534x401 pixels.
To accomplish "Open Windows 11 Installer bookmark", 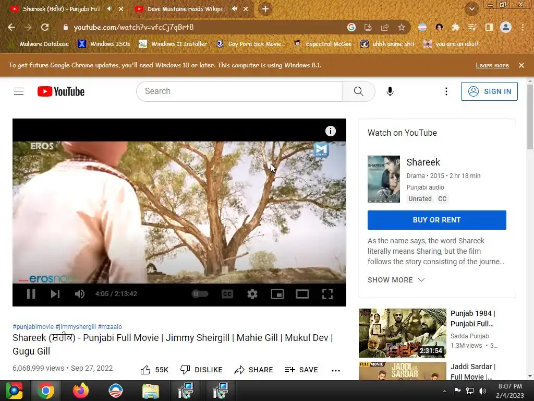I will click(173, 44).
